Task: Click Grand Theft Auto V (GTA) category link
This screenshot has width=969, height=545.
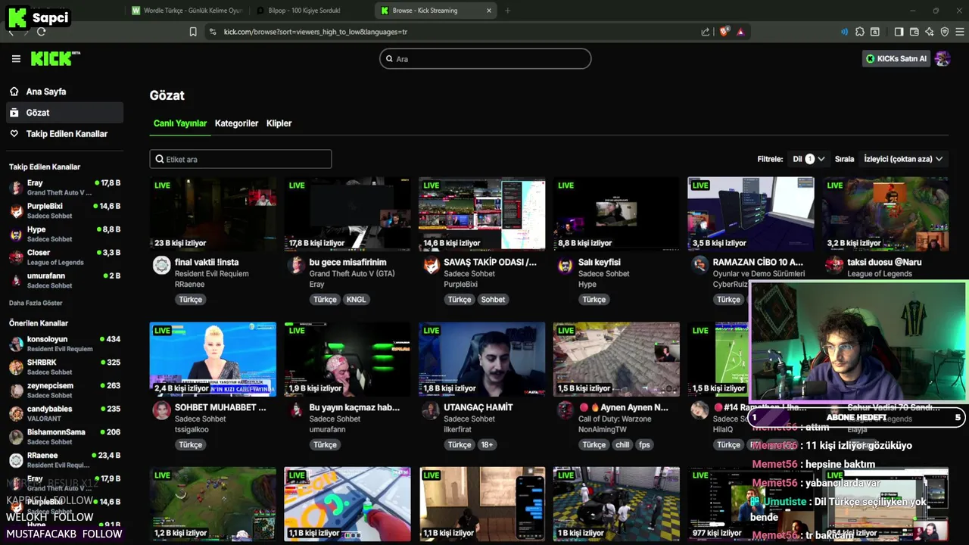Action: [352, 274]
